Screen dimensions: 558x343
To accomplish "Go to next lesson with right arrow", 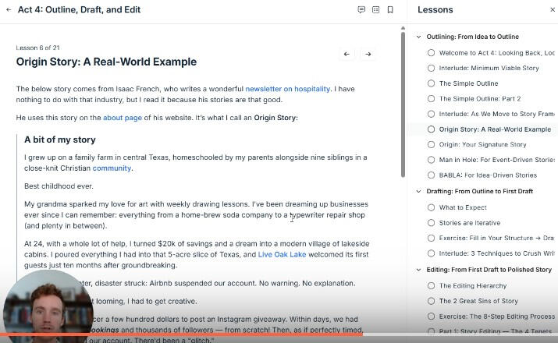I will [368, 55].
